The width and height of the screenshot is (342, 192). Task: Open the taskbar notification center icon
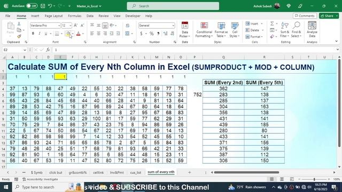coord(334,187)
